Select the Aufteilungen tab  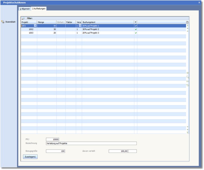click(x=39, y=9)
